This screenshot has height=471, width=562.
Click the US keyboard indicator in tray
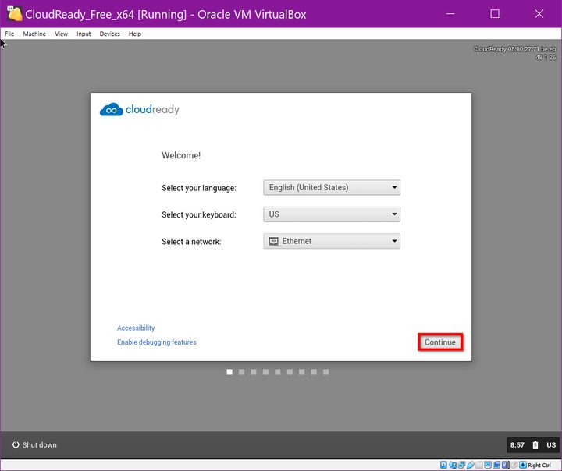[x=551, y=444]
